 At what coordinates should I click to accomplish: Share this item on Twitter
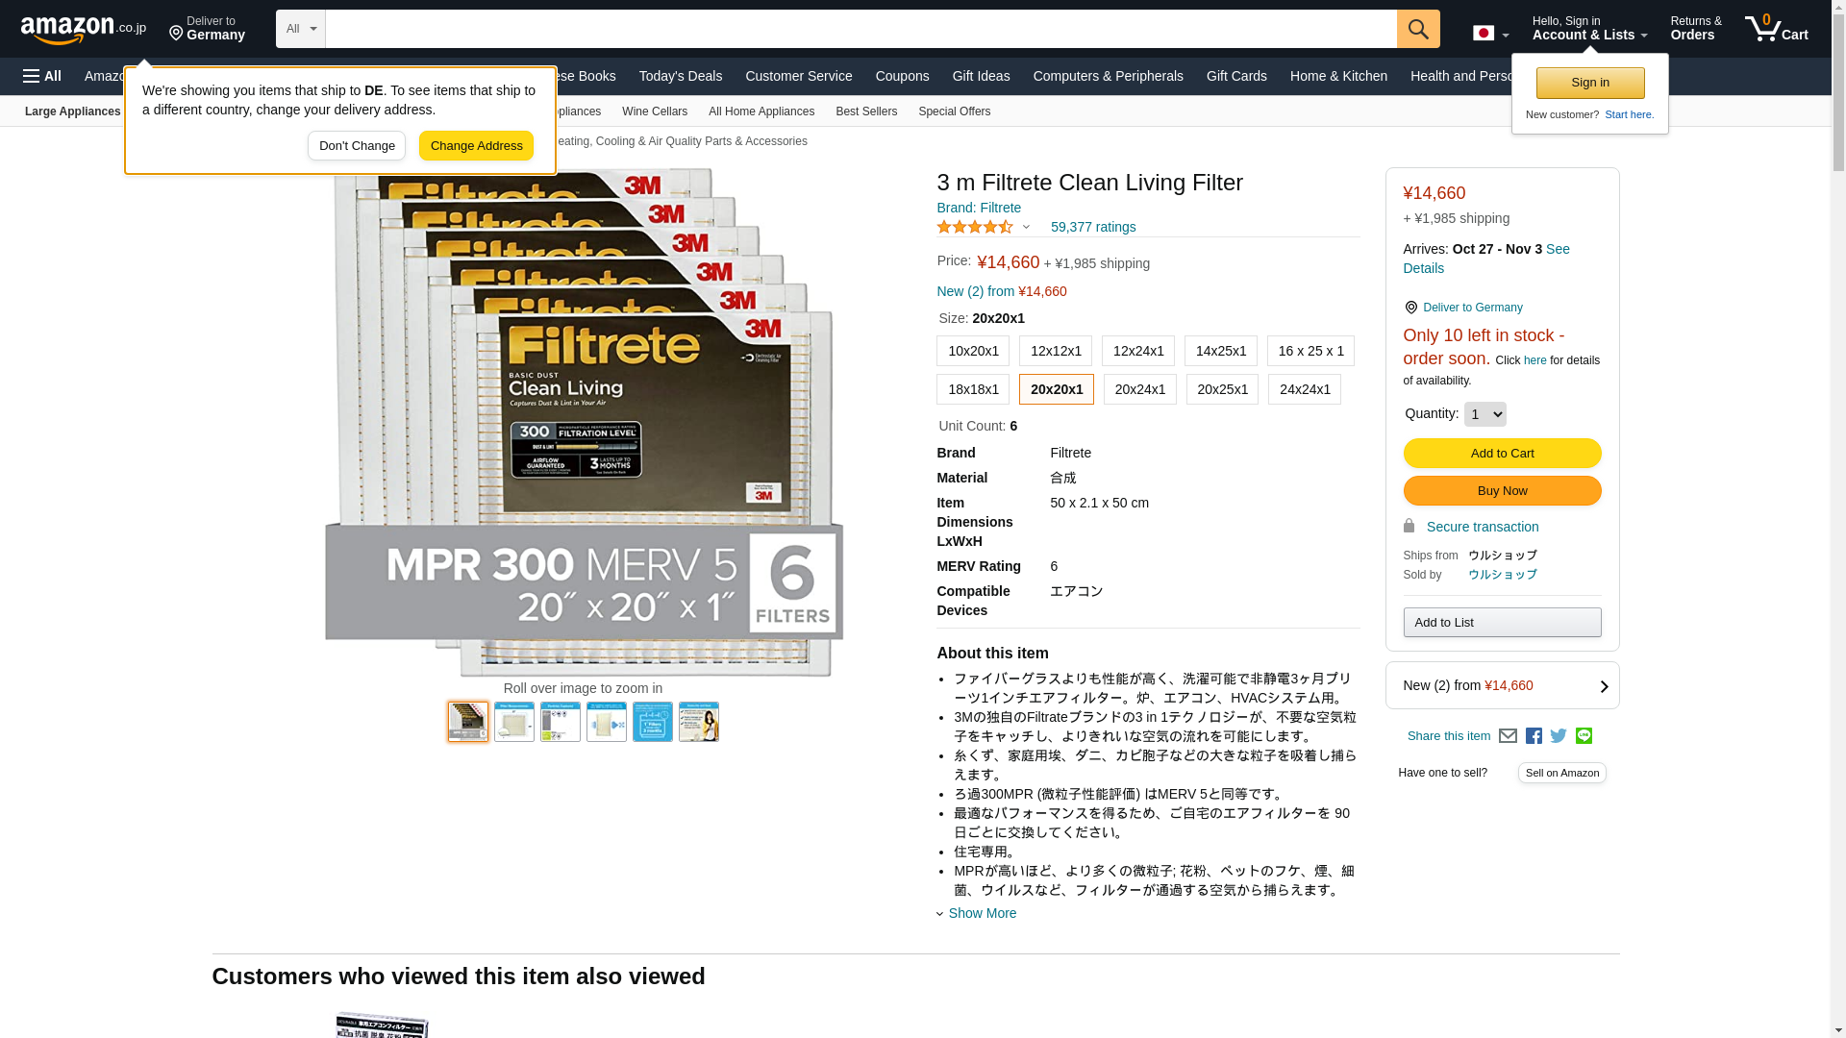tap(1559, 736)
